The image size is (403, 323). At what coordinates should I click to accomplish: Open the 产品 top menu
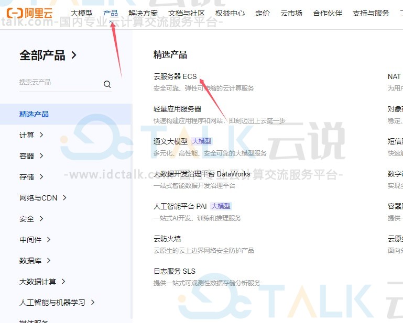111,13
